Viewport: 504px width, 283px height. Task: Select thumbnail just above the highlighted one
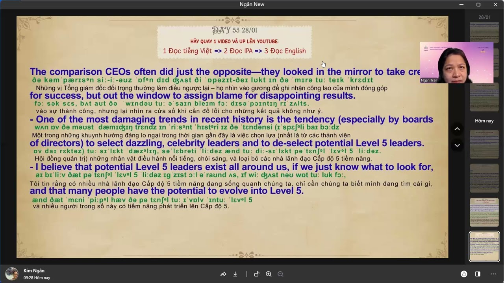(484, 212)
